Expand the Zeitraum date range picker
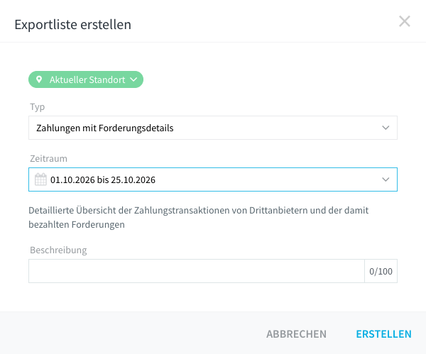This screenshot has height=354, width=426. (213, 179)
